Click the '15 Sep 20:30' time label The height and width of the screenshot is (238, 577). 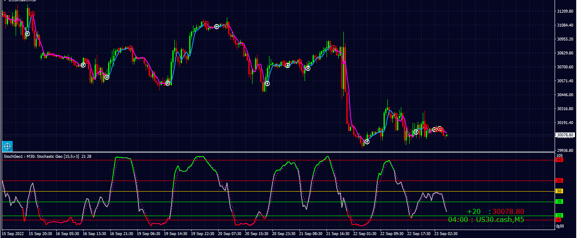[x=41, y=233]
